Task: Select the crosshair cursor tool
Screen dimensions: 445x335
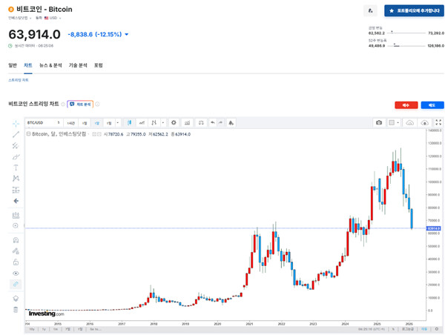Action: tap(16, 123)
